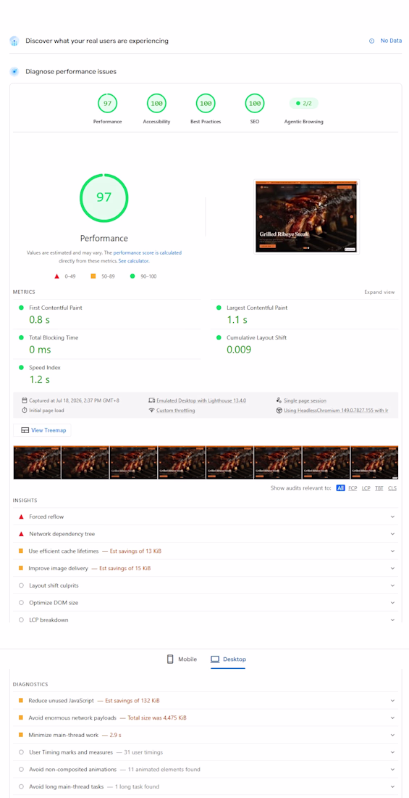Image resolution: width=409 pixels, height=798 pixels.
Task: Select the Desktop tab
Action: (x=228, y=659)
